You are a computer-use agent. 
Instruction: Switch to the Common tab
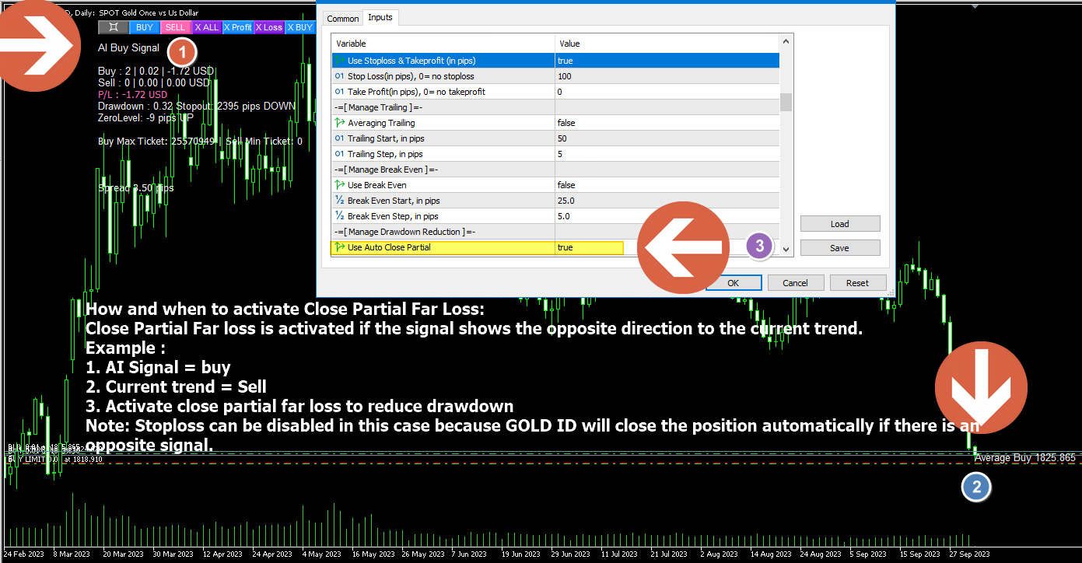point(342,18)
